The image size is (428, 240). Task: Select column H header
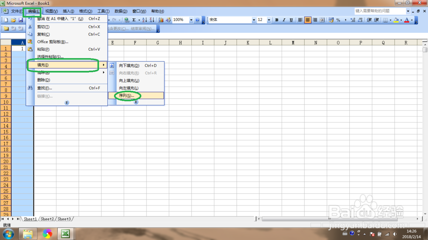coord(180,43)
